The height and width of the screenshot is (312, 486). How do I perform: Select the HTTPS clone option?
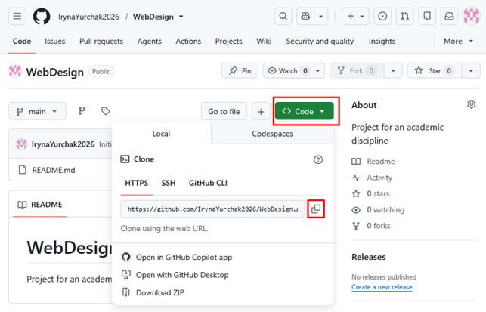136,183
